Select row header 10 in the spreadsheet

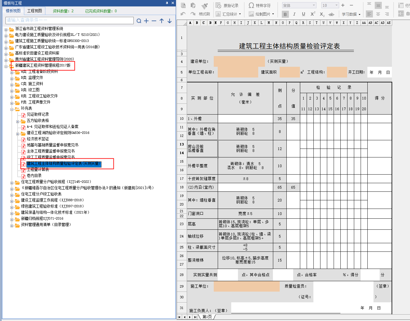(182, 119)
